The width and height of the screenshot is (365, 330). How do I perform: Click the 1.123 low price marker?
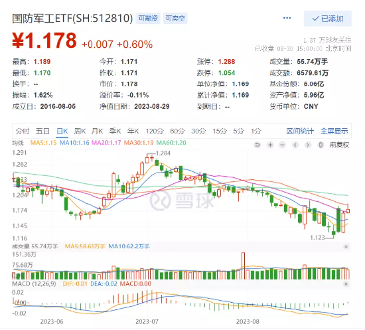point(317,238)
